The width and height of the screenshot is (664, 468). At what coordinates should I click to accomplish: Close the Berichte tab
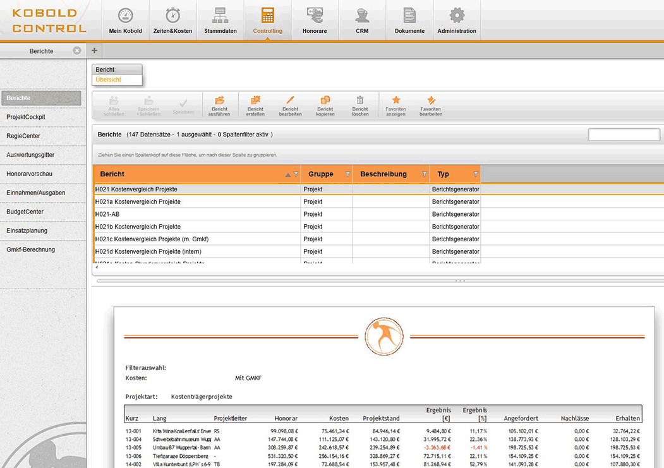click(x=76, y=51)
